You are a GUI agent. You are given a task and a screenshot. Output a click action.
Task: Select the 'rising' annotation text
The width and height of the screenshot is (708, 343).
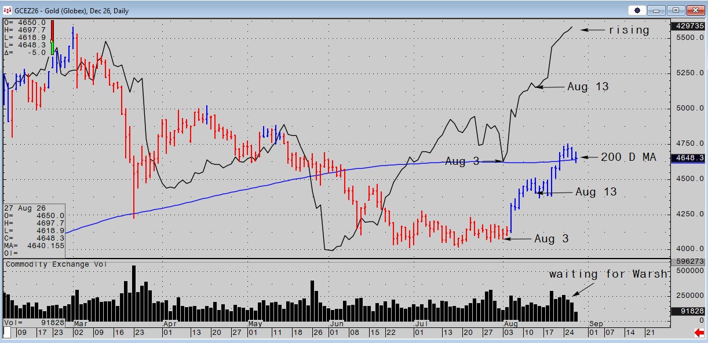click(x=629, y=30)
